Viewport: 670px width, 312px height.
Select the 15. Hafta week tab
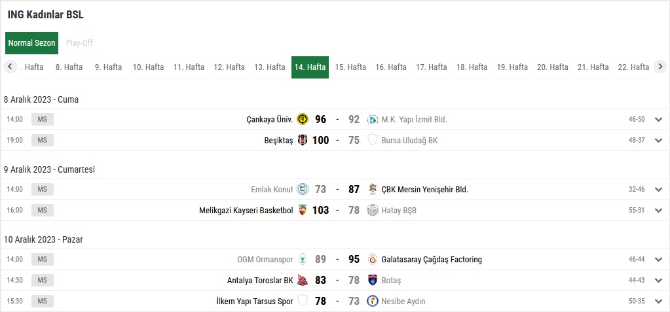[x=350, y=67]
